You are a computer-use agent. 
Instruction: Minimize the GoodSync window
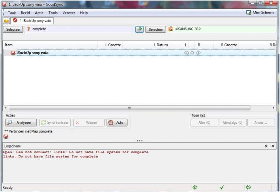(253, 3)
